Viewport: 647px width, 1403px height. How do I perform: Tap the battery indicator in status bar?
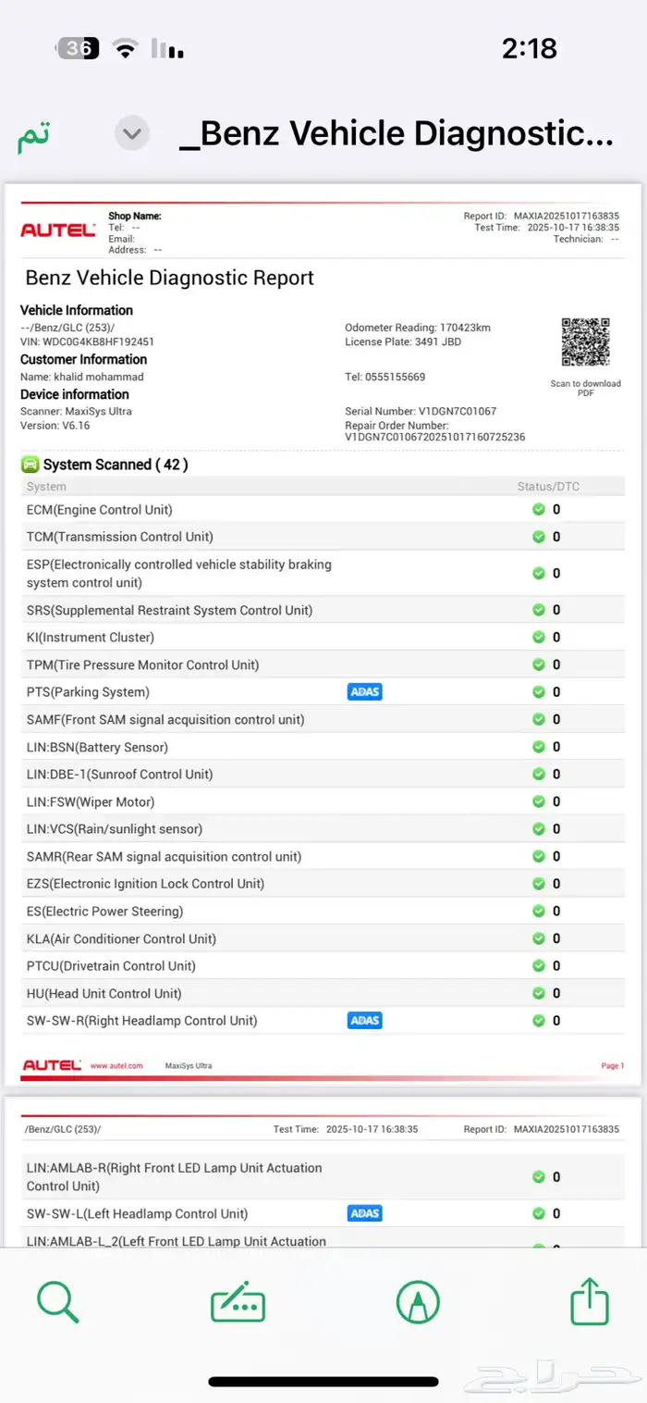point(79,48)
